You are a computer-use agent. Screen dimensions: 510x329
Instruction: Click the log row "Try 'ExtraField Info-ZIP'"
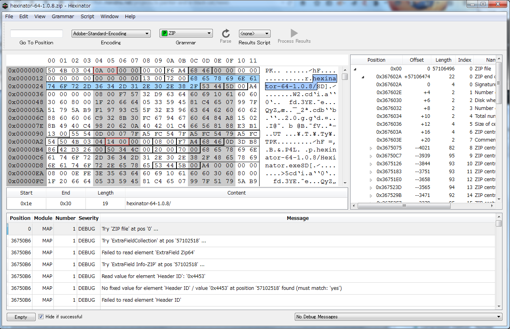[x=251, y=265]
